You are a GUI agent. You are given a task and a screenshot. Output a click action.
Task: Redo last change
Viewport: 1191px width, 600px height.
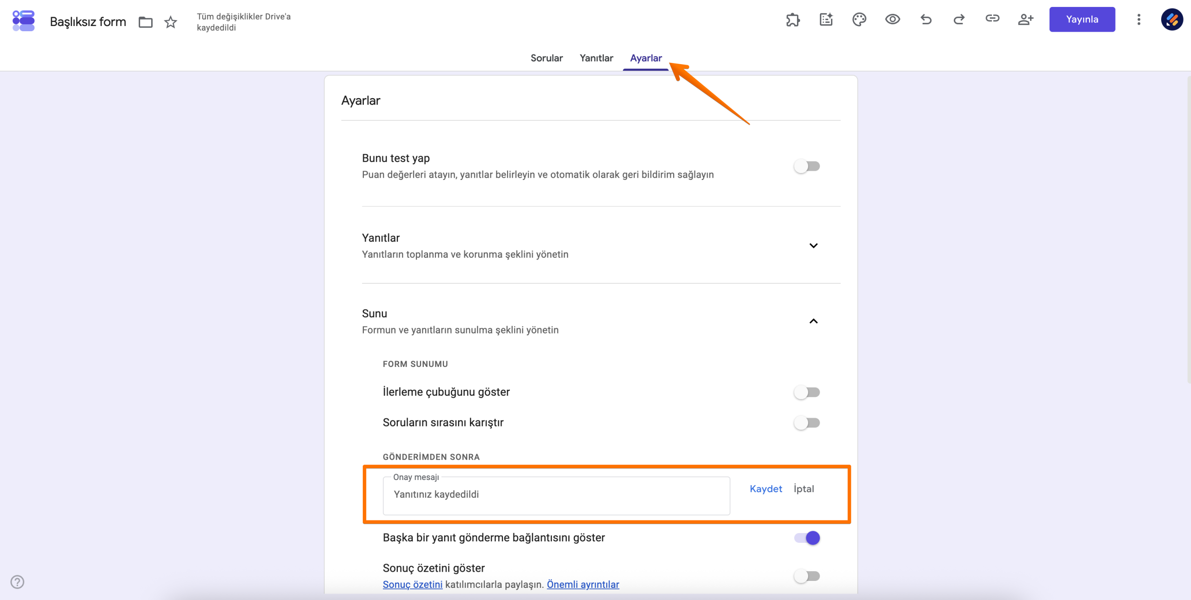(959, 20)
